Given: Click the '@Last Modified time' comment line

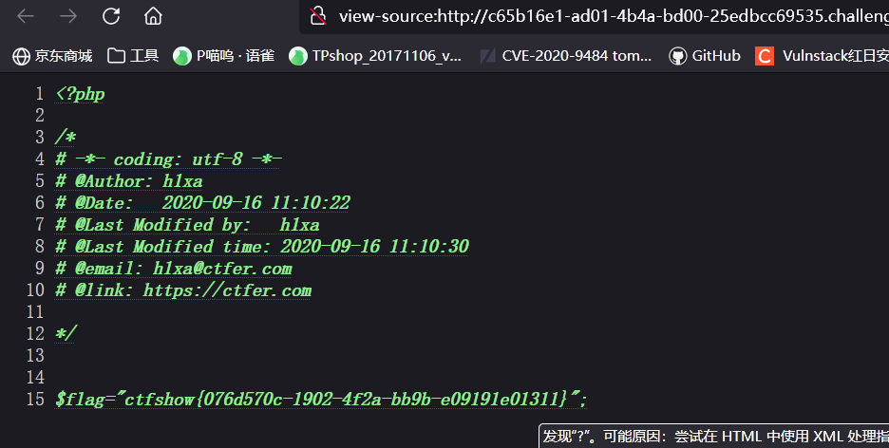Looking at the screenshot, I should point(262,247).
